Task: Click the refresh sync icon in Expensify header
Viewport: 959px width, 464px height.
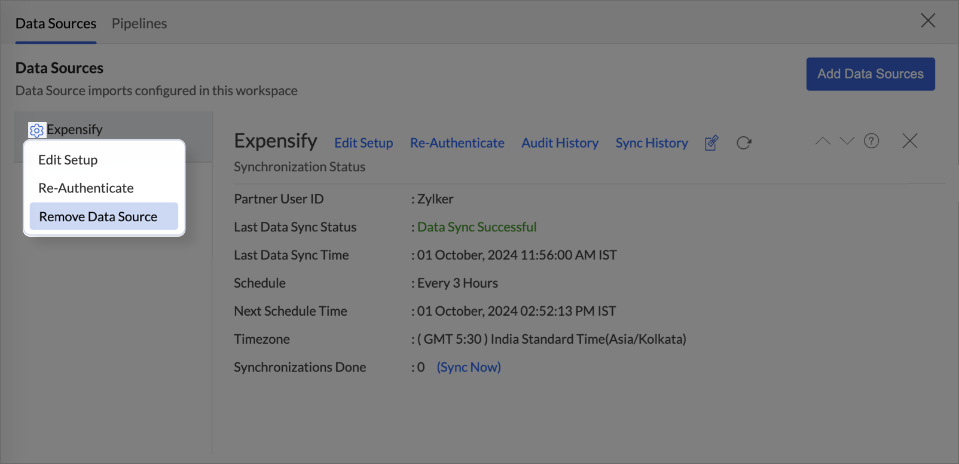Action: pyautogui.click(x=744, y=143)
